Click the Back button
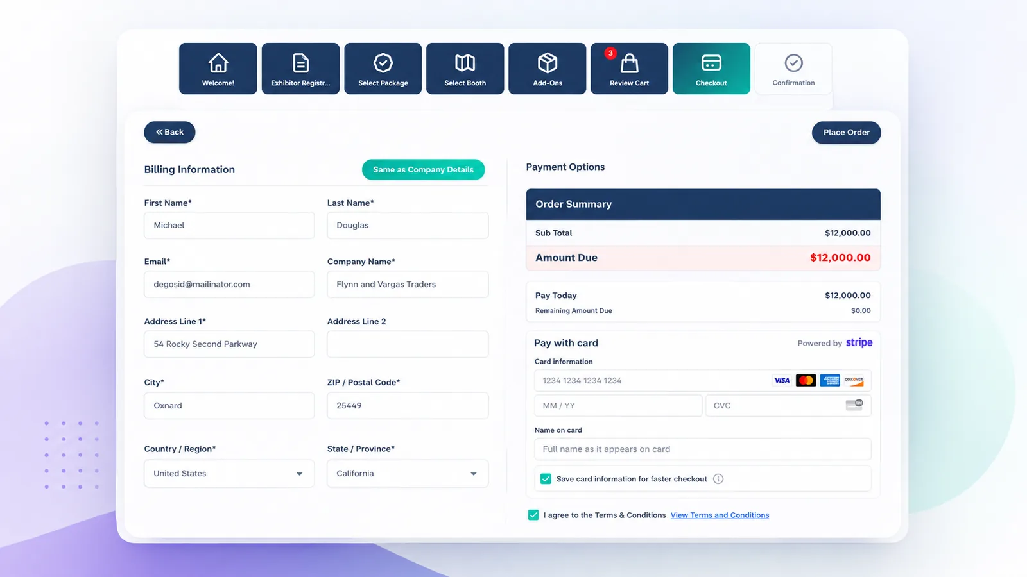Viewport: 1027px width, 577px height. coord(169,132)
